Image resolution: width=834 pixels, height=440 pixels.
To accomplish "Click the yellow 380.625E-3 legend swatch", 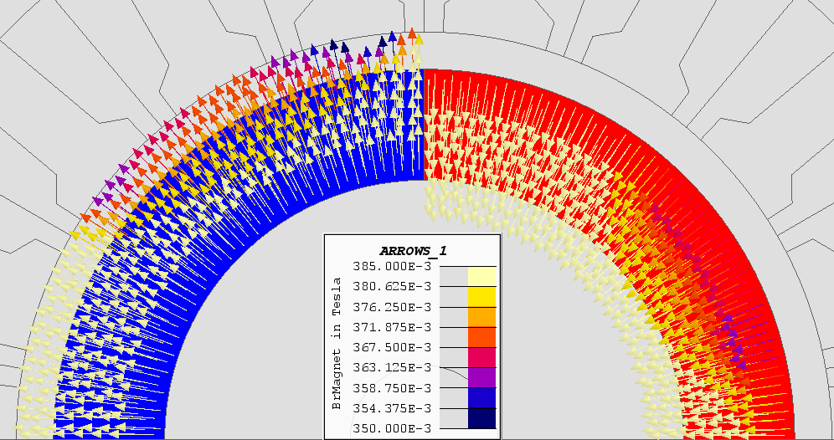I will [x=481, y=297].
